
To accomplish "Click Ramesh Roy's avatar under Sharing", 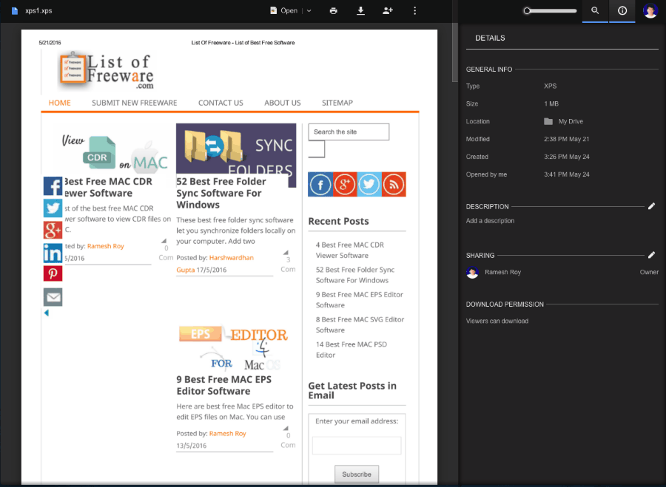I will pos(472,273).
